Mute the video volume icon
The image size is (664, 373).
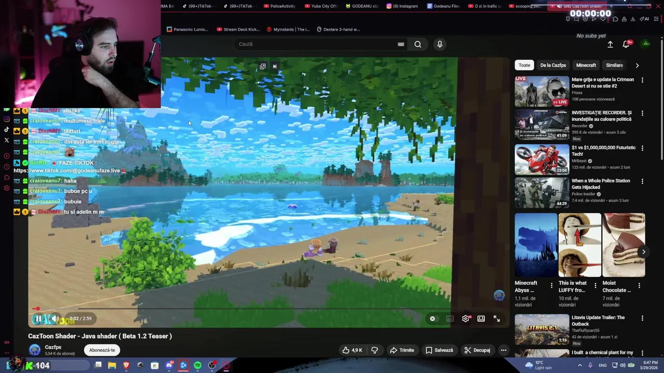54,319
